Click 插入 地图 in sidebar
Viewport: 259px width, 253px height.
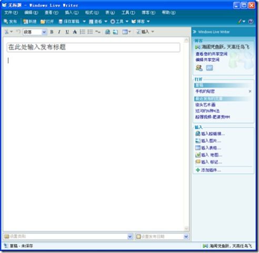click(x=209, y=155)
